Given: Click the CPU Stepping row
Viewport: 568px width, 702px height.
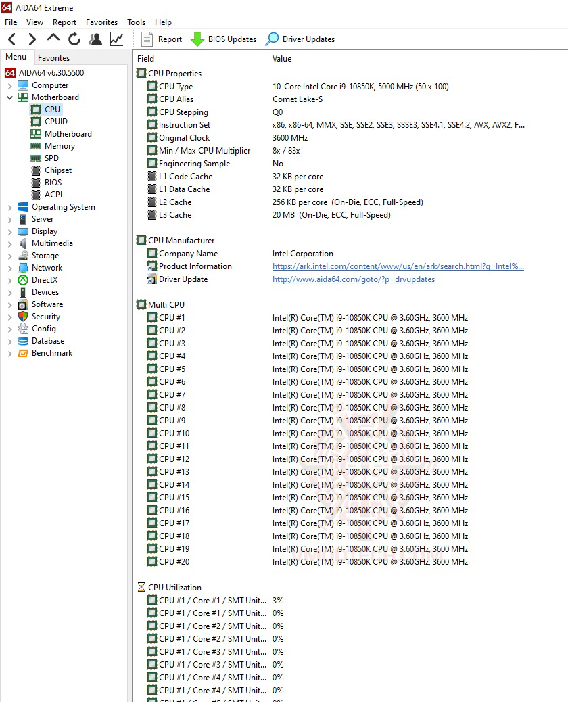Looking at the screenshot, I should [x=331, y=112].
